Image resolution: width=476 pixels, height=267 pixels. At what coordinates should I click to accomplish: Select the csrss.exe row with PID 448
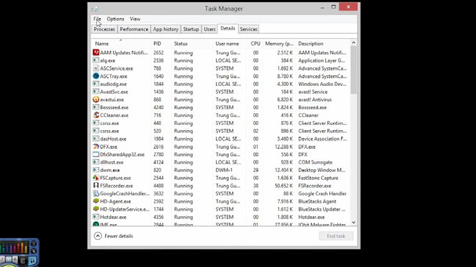coord(221,123)
